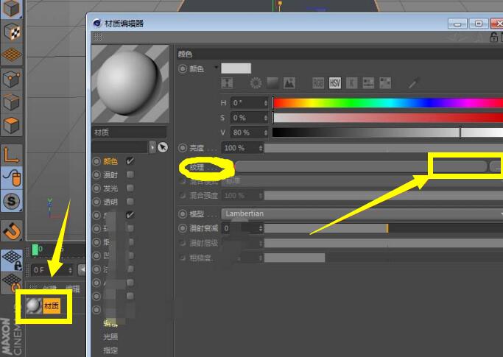
Task: Switch to edges mode cube icon
Action: (x=12, y=102)
